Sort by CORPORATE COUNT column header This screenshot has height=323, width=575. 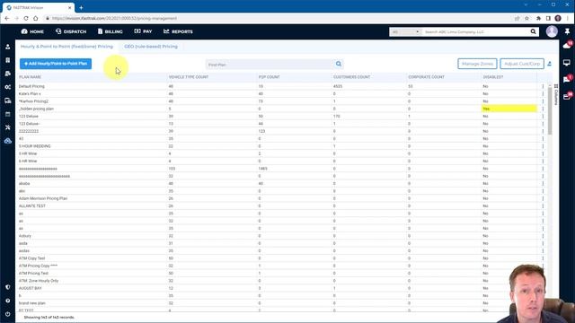click(426, 77)
